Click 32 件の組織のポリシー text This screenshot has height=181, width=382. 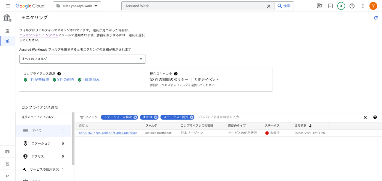(x=169, y=80)
